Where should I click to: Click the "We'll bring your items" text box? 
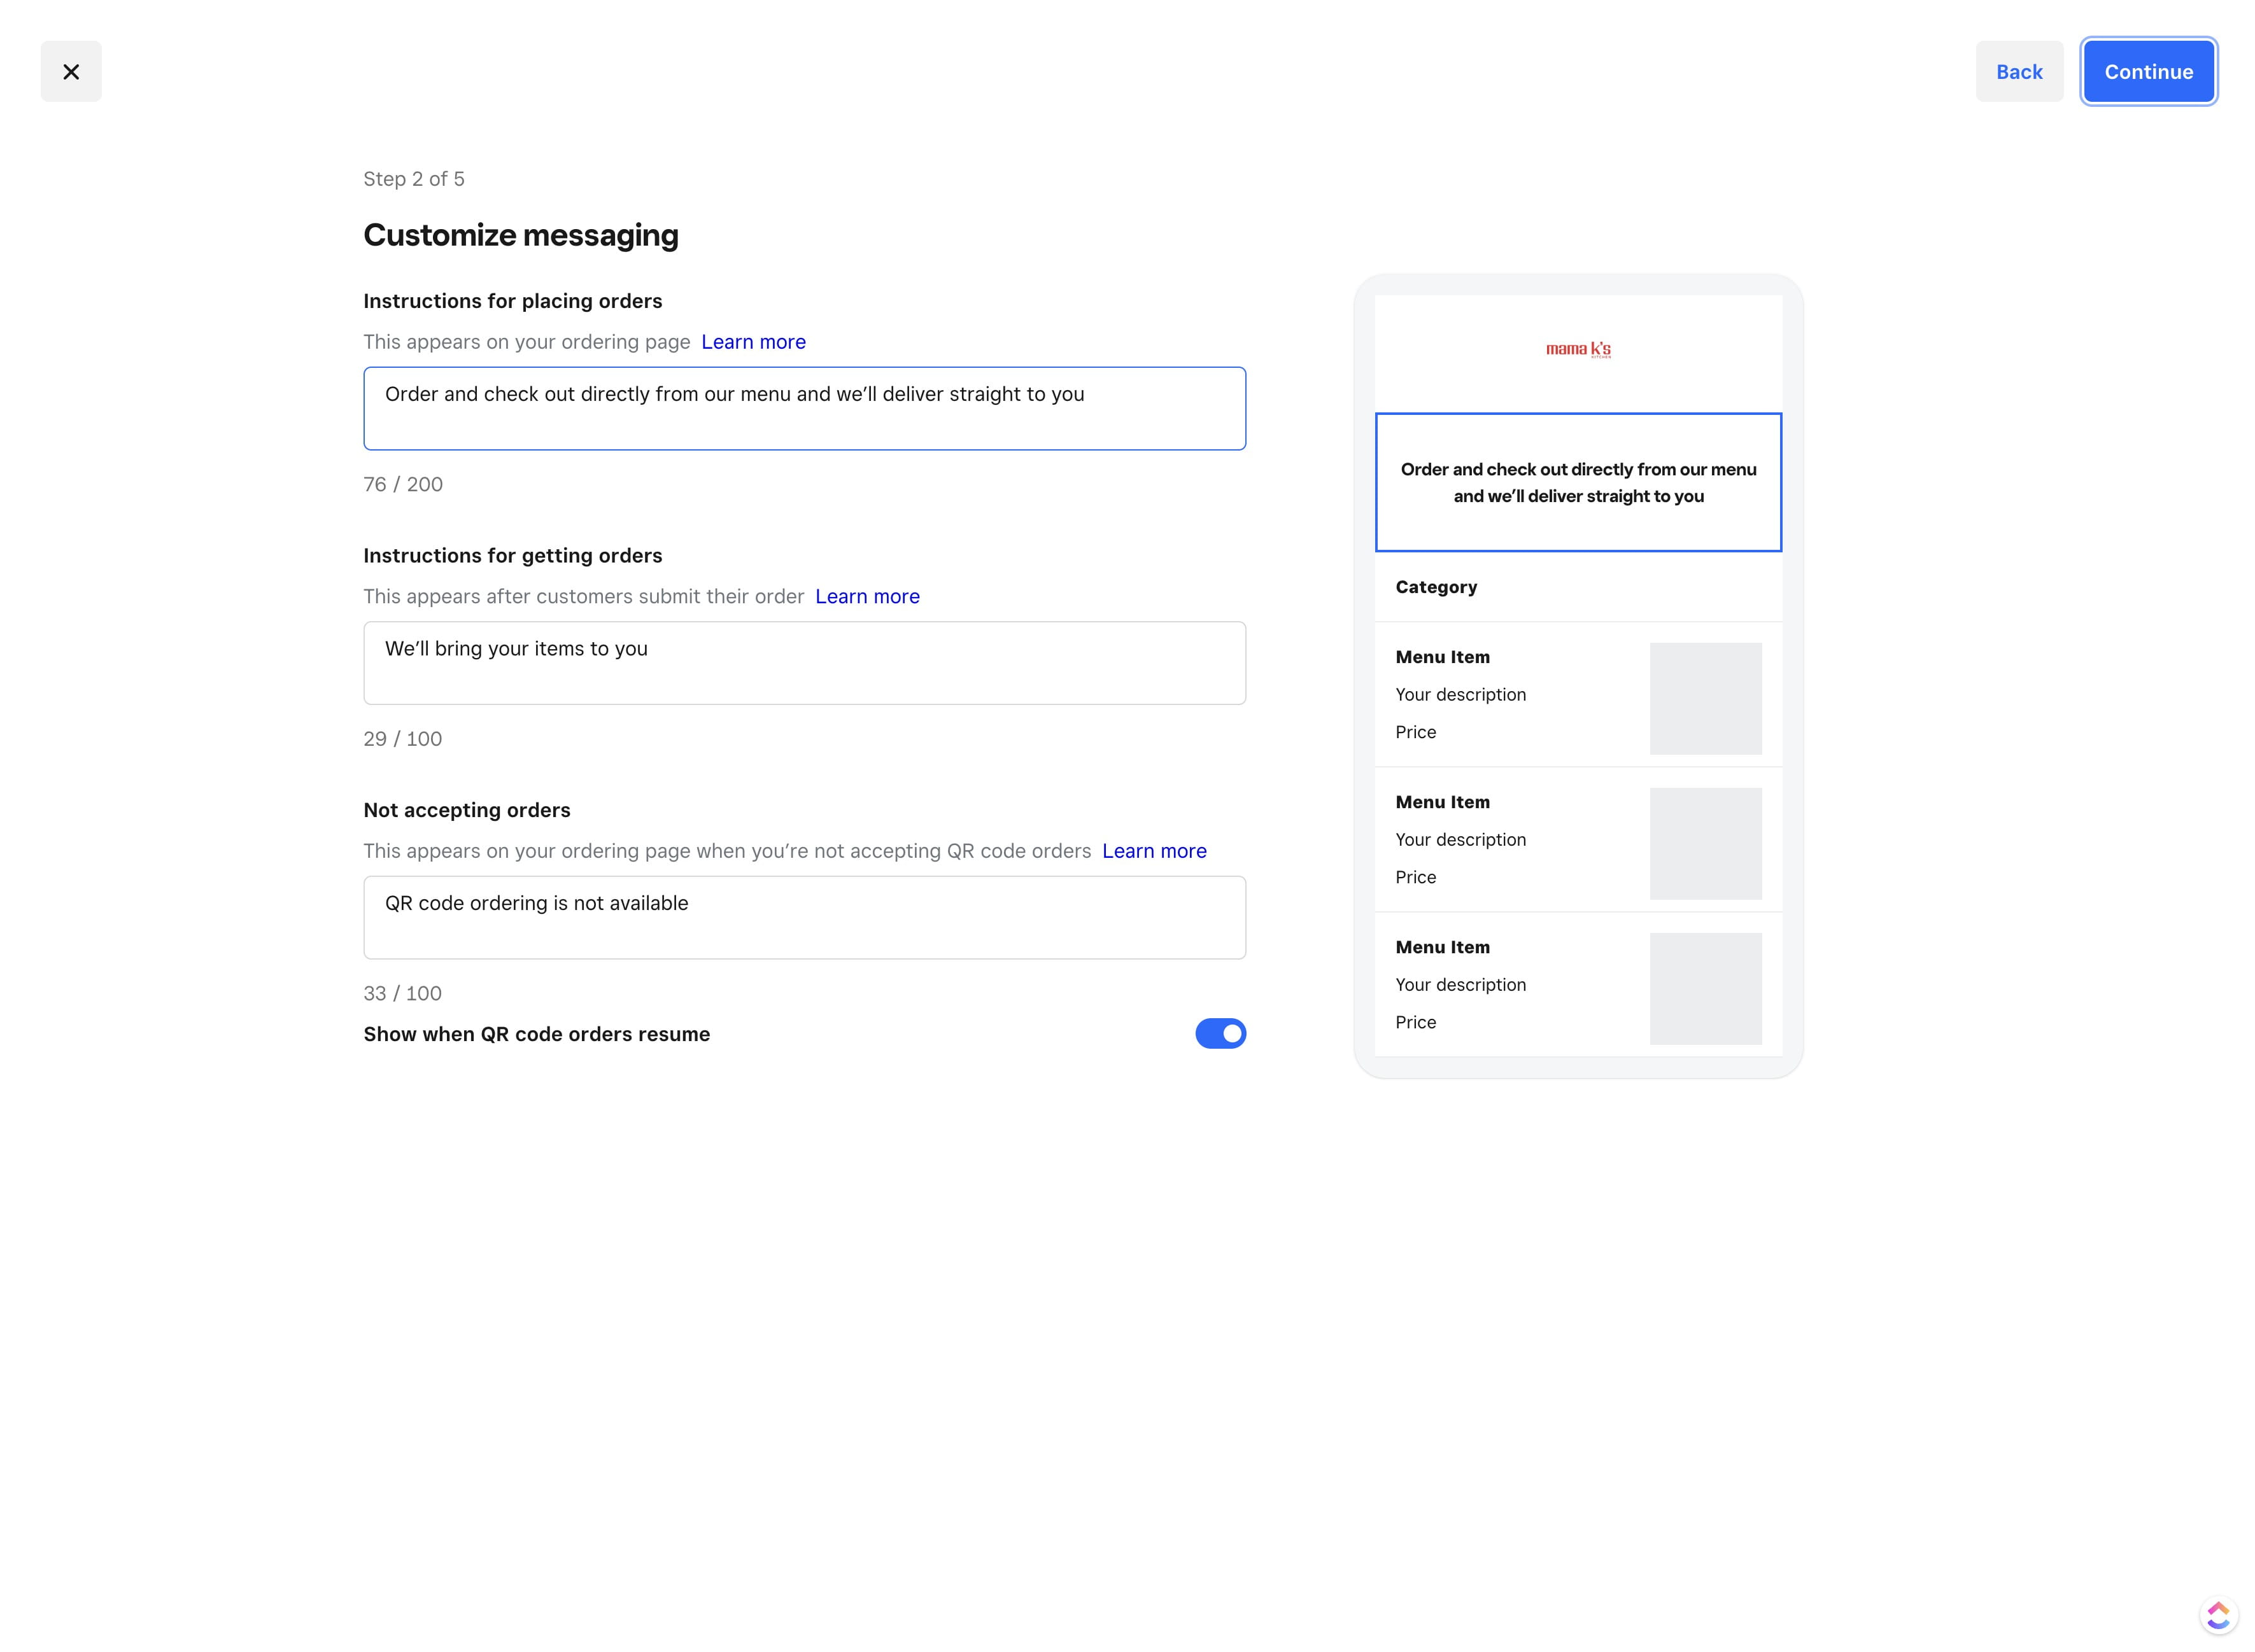pos(804,663)
